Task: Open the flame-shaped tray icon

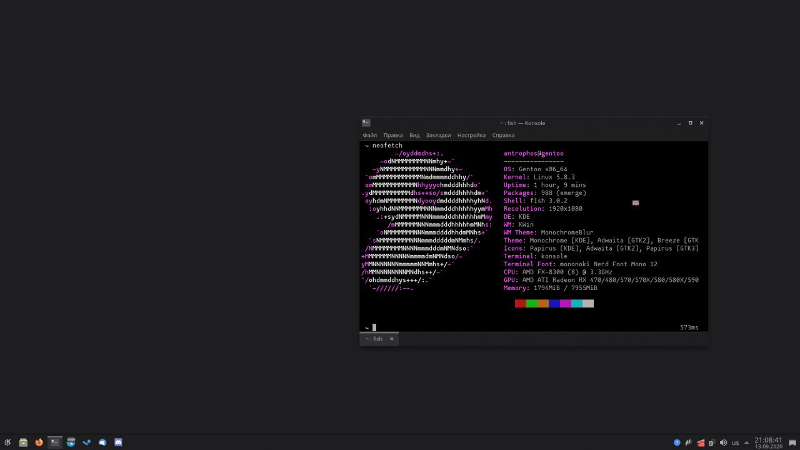Action: 689,442
